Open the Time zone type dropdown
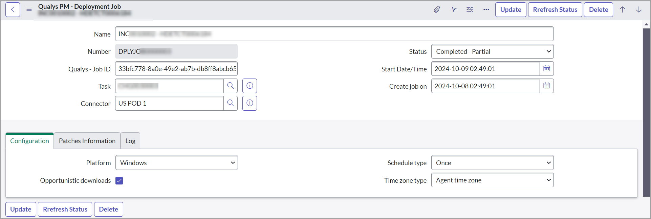Viewport: 651px width, 219px height. (x=492, y=180)
